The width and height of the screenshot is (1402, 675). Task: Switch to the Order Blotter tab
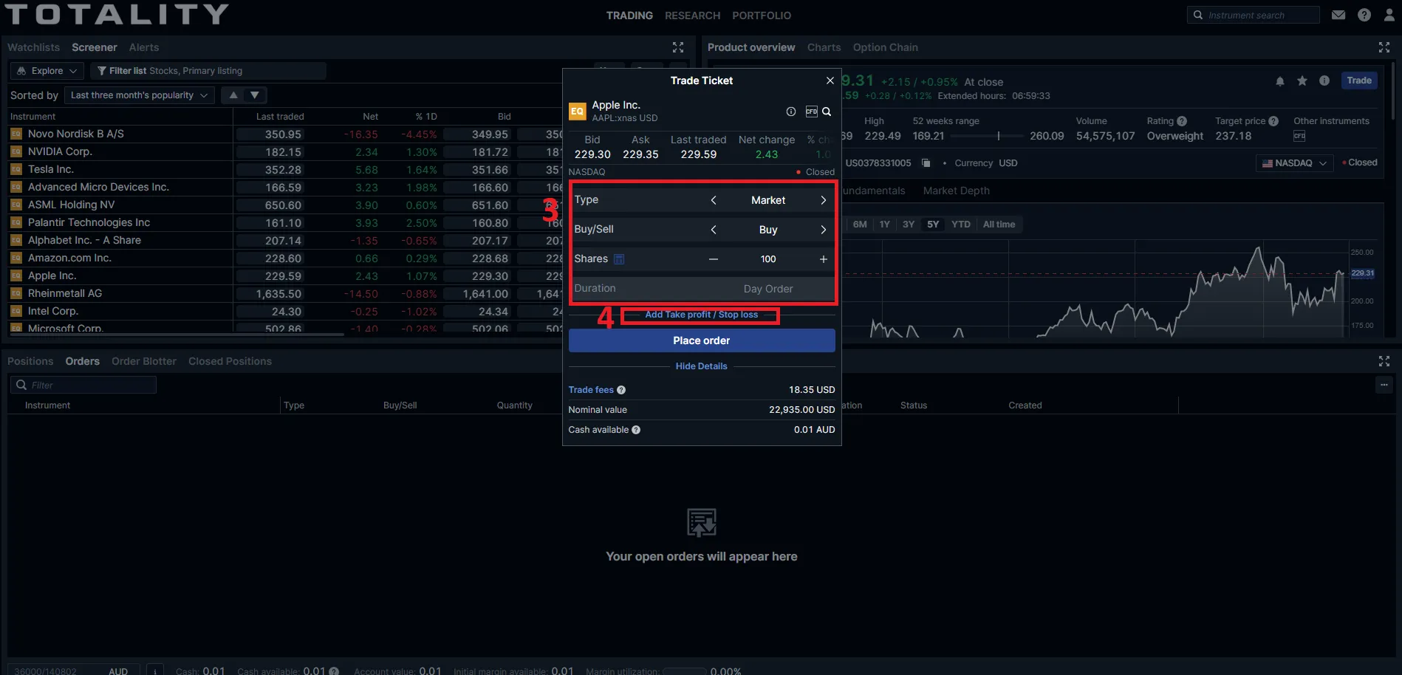pos(144,361)
